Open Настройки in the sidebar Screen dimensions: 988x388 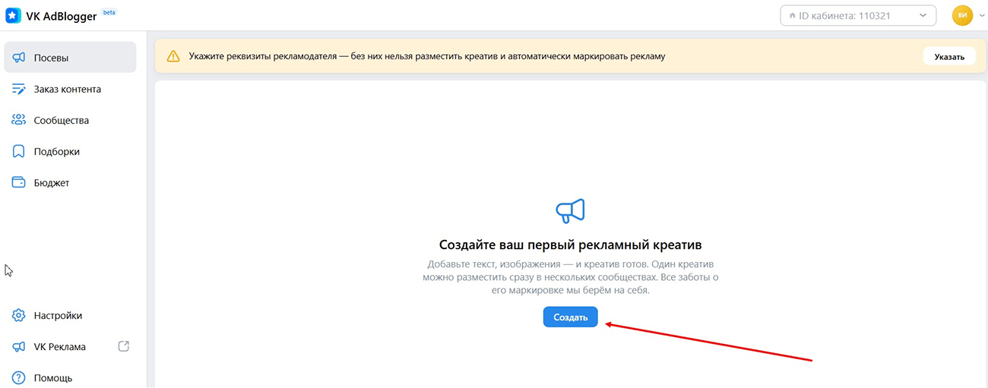pyautogui.click(x=70, y=315)
